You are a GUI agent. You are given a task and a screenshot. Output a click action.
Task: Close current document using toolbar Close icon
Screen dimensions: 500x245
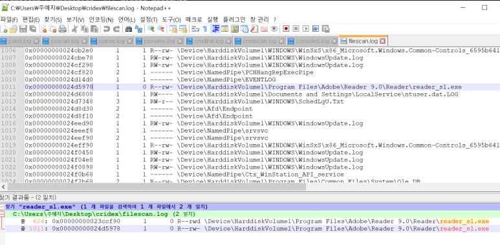point(43,29)
